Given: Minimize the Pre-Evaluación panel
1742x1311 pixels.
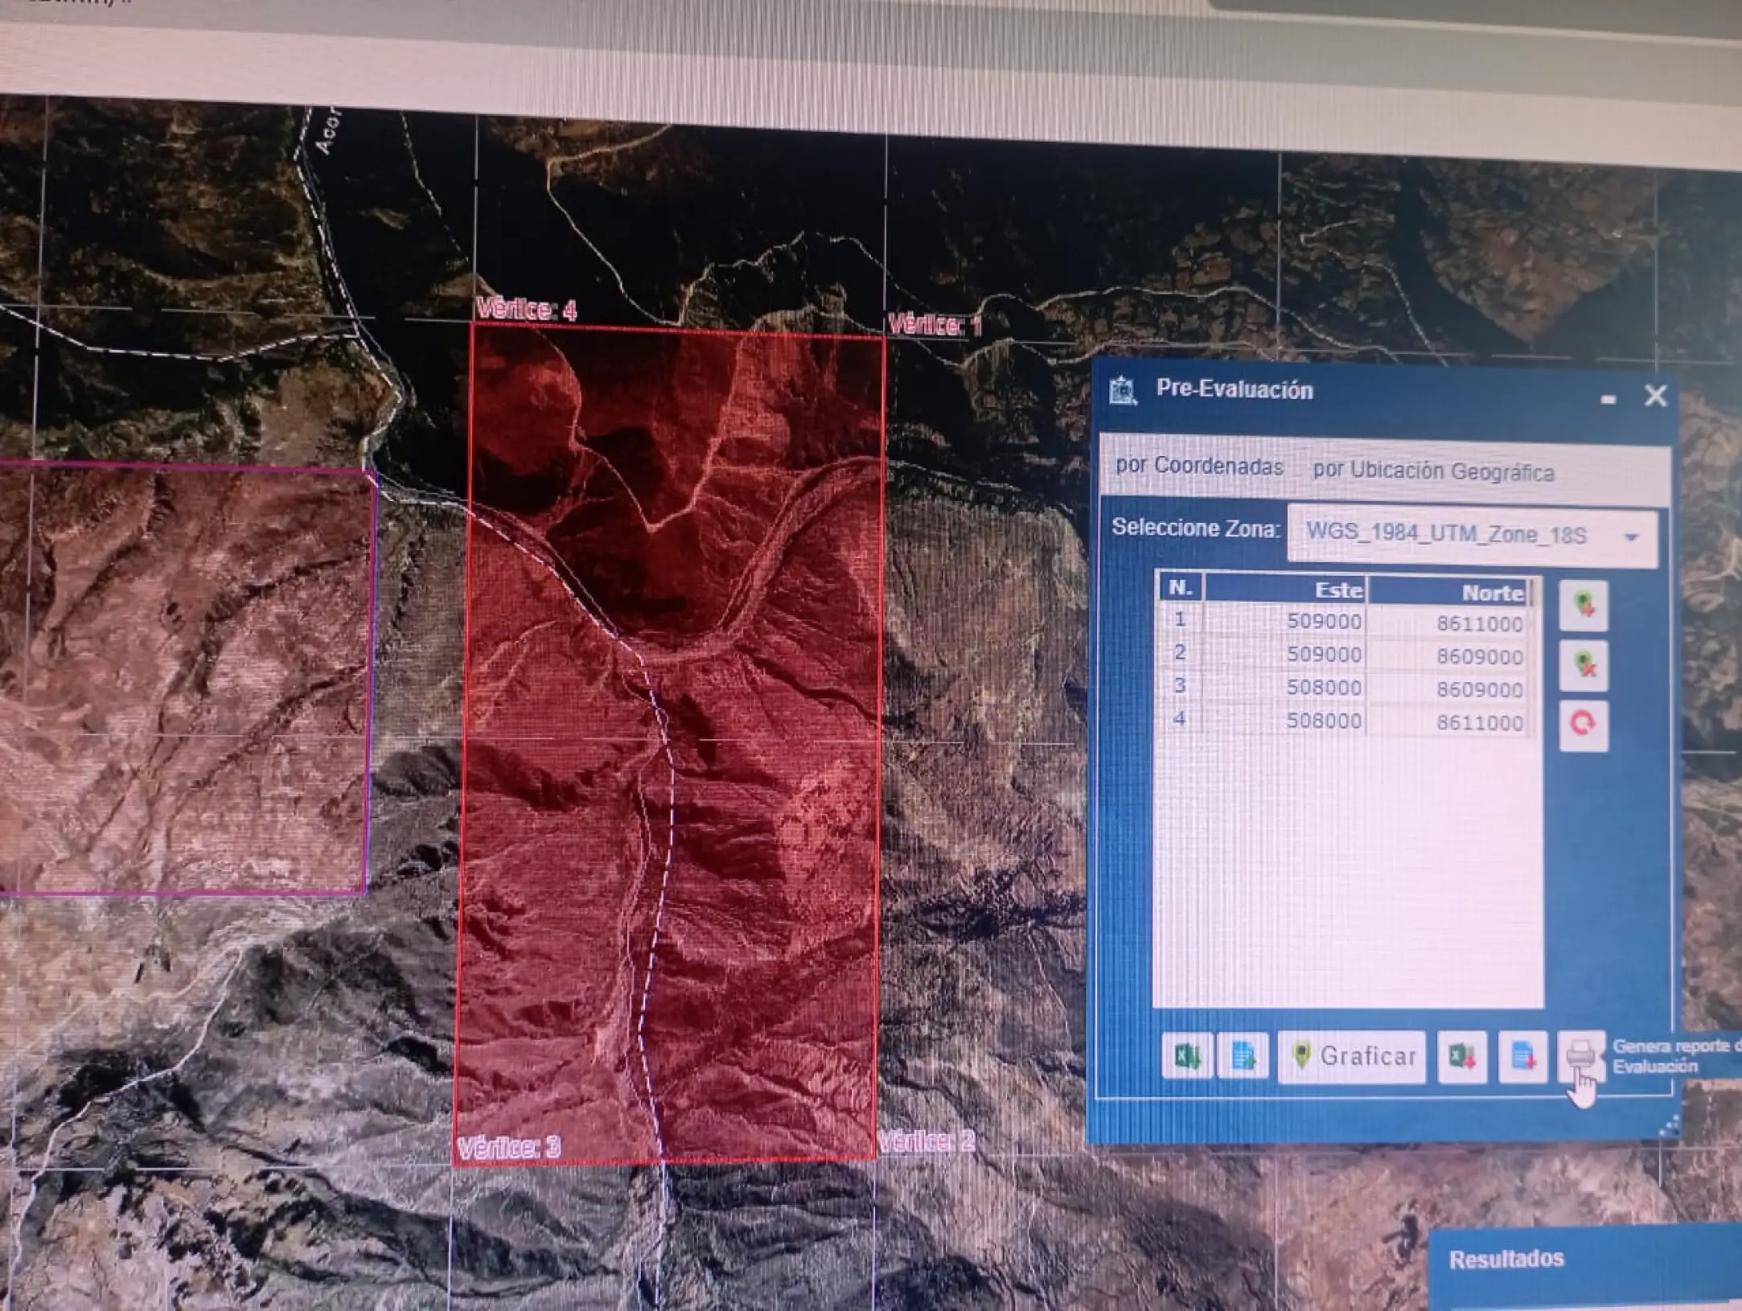Looking at the screenshot, I should 1608,399.
